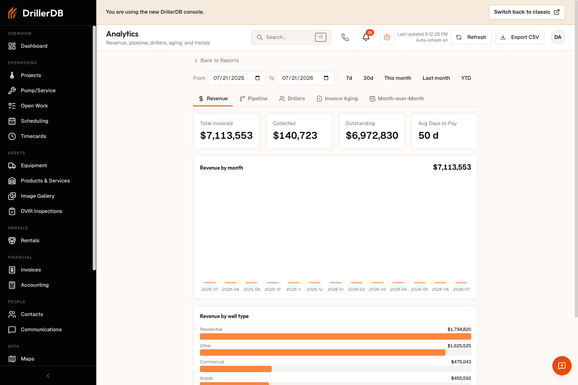Switch to the Pipeline tab

(x=253, y=99)
